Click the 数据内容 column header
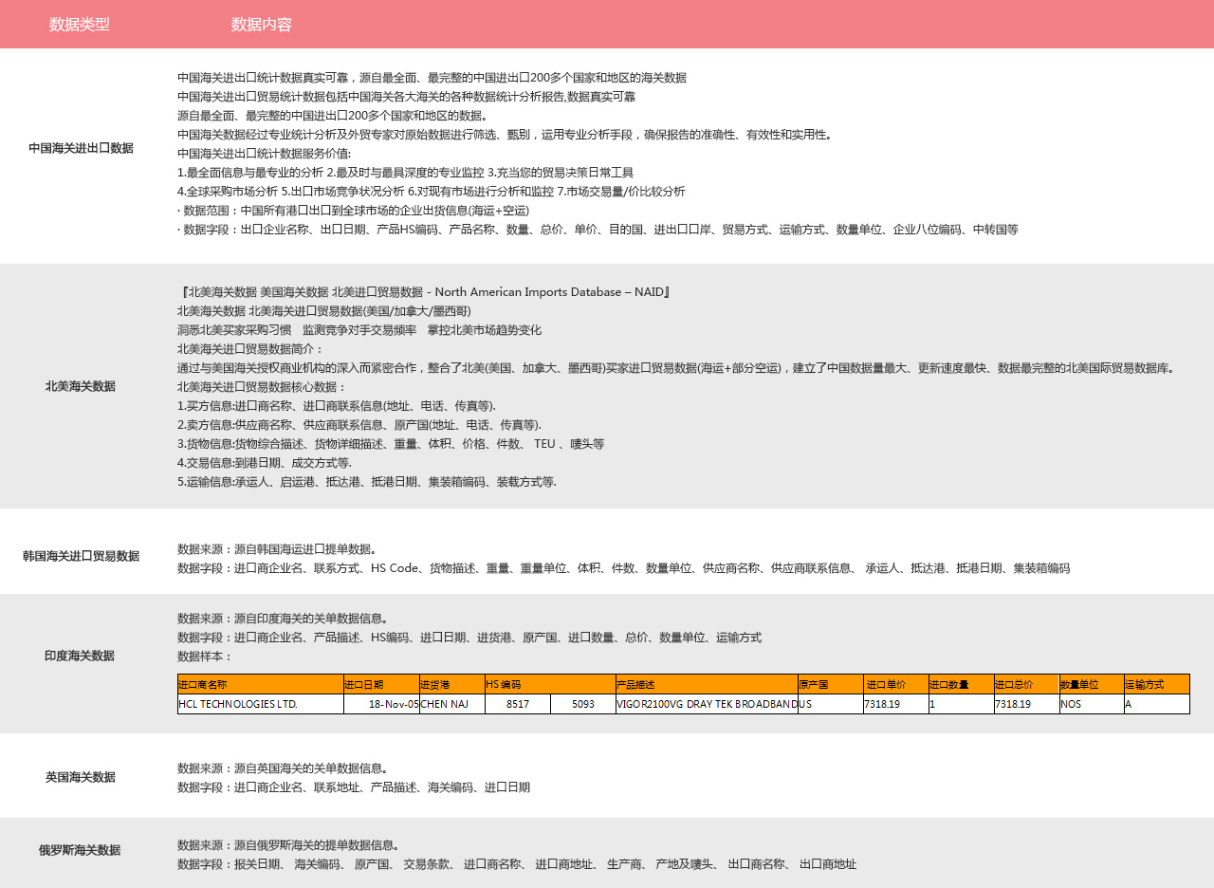Viewport: 1214px width, 888px height. [x=262, y=25]
